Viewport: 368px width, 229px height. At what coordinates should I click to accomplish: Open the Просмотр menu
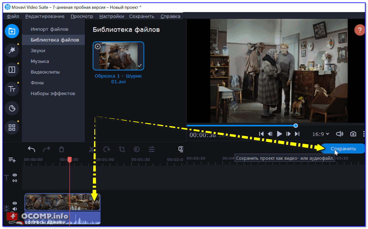[x=82, y=16]
